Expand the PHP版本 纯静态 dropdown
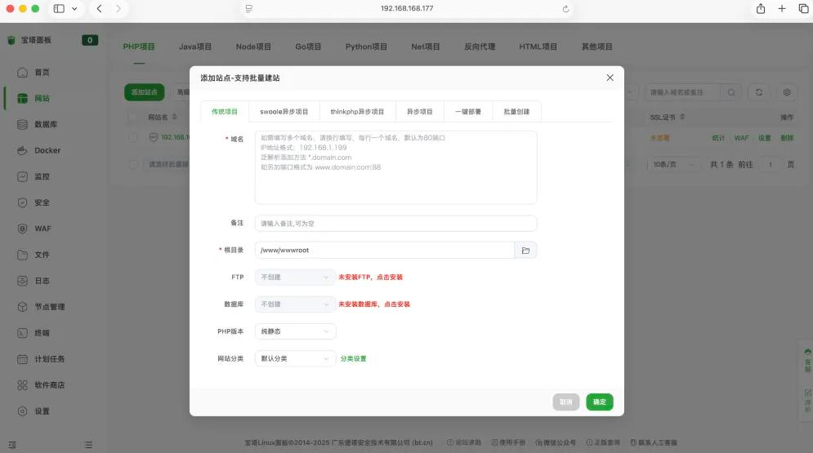 295,331
